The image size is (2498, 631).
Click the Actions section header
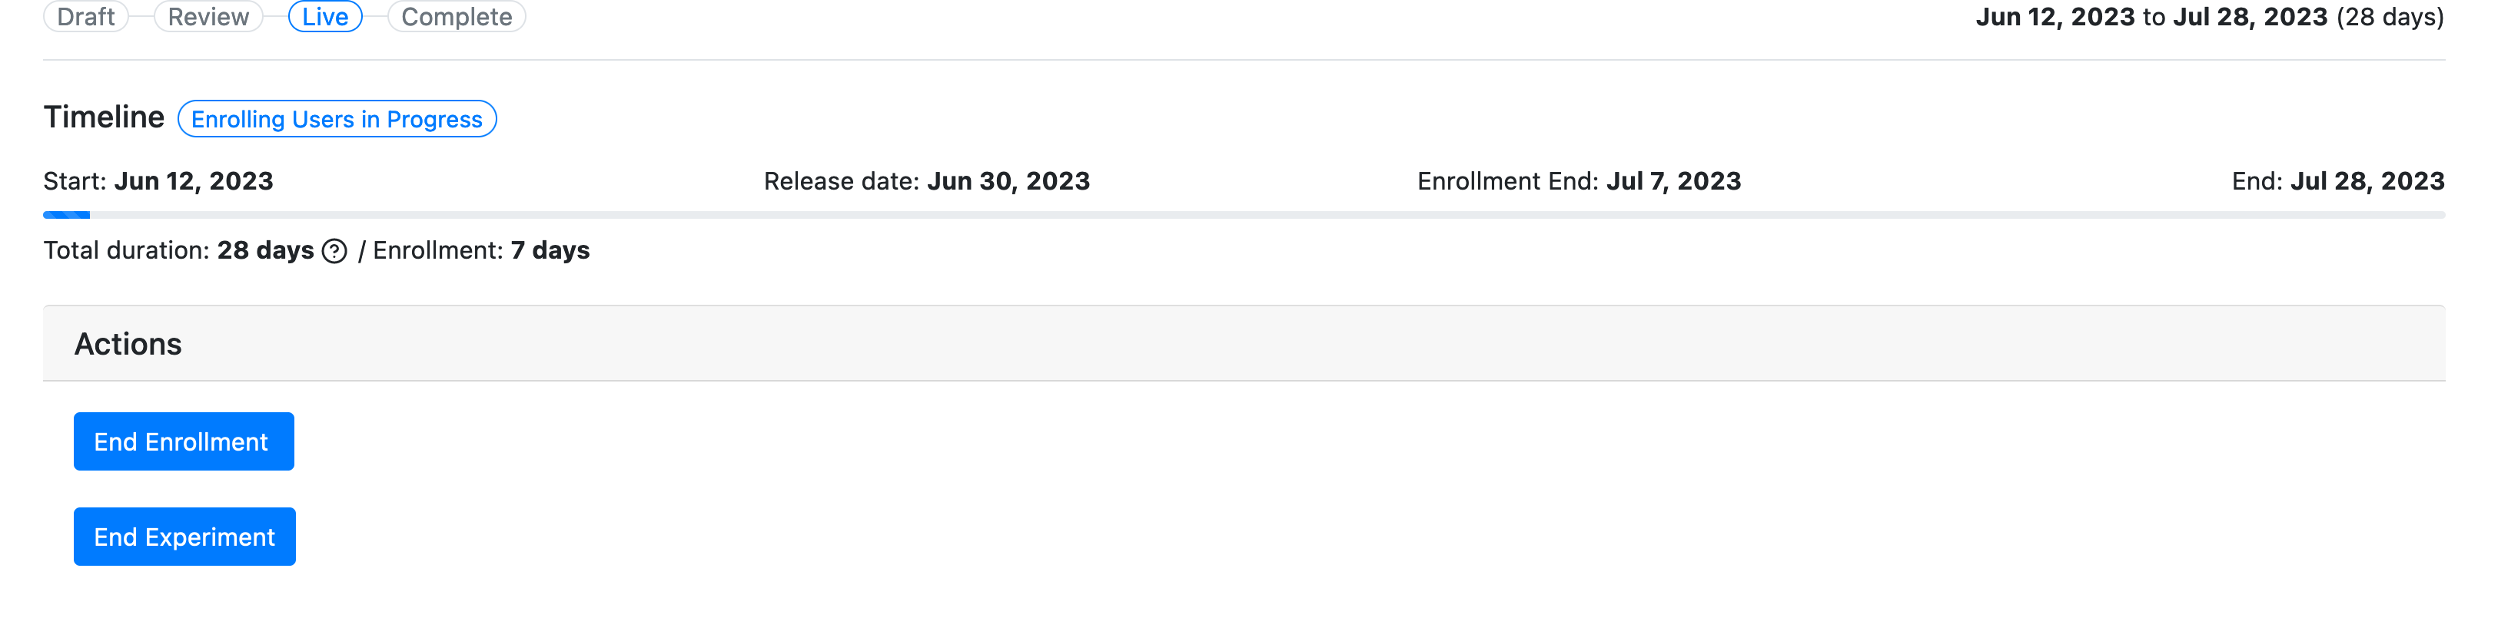click(x=1244, y=344)
